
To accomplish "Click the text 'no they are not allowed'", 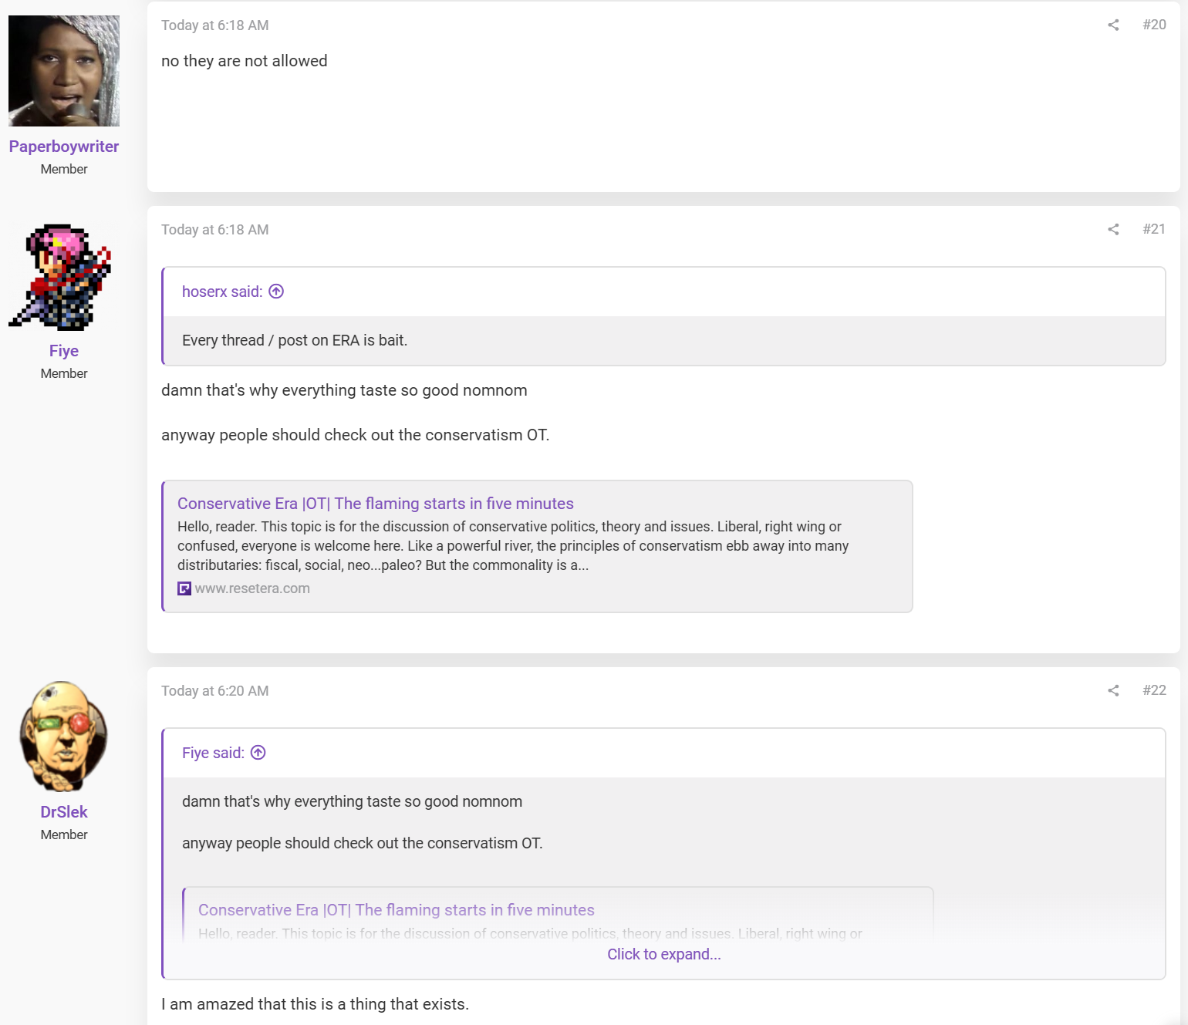I will [x=245, y=61].
